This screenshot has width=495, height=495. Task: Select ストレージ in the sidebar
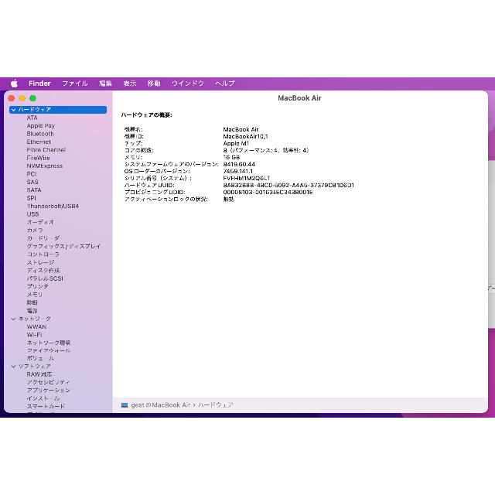point(40,262)
